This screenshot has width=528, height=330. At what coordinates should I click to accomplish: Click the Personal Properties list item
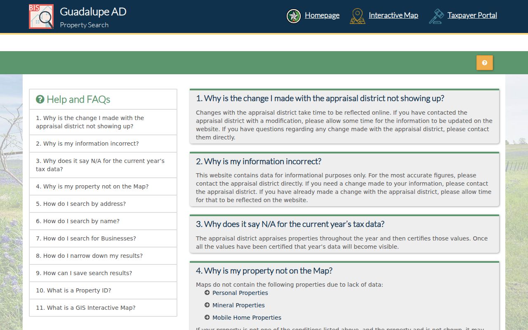[x=240, y=293]
